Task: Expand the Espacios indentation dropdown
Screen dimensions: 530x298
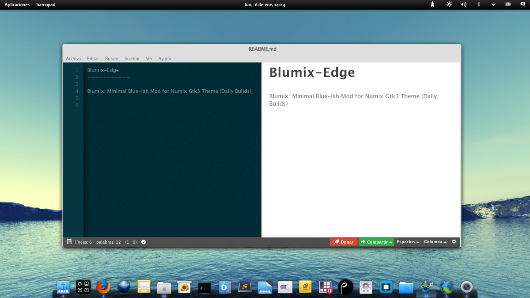Action: click(x=408, y=242)
